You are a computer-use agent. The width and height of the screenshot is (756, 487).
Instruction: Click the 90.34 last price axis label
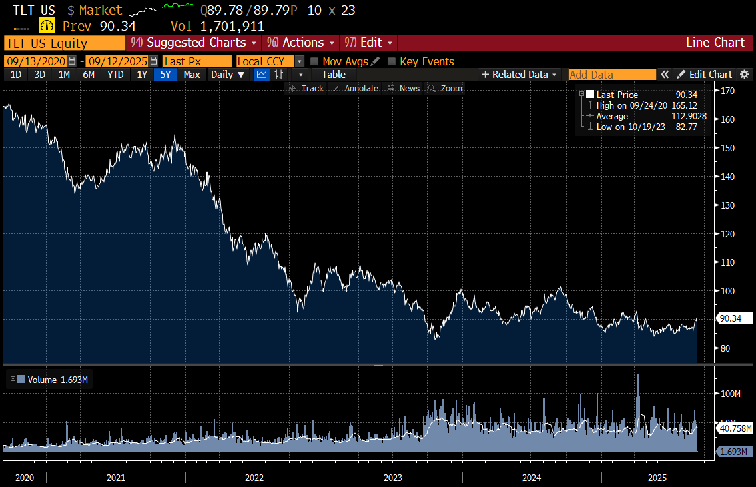734,318
